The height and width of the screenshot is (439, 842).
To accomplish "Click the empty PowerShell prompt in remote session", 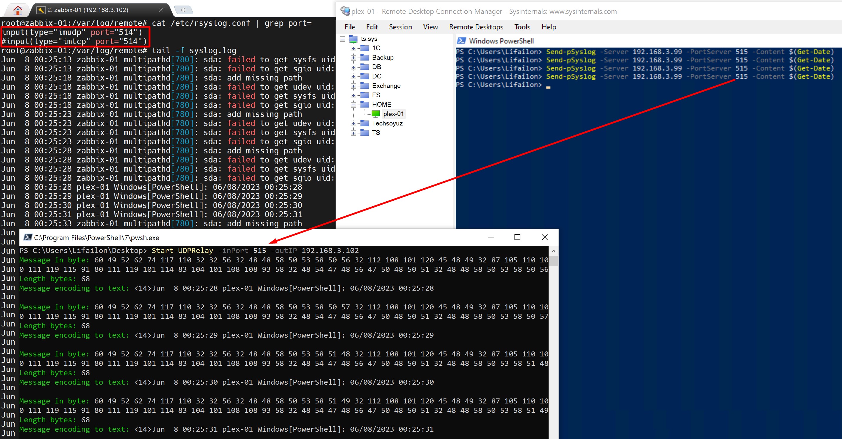I will pyautogui.click(x=503, y=85).
